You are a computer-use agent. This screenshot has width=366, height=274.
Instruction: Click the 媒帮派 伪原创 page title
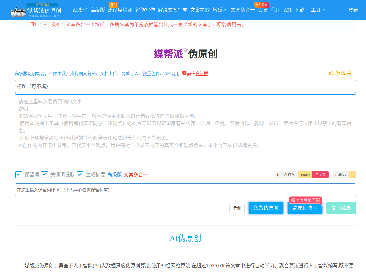pyautogui.click(x=185, y=54)
